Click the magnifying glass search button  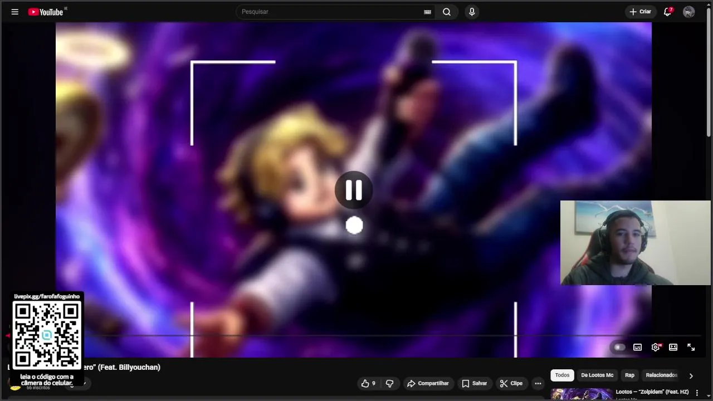point(447,12)
